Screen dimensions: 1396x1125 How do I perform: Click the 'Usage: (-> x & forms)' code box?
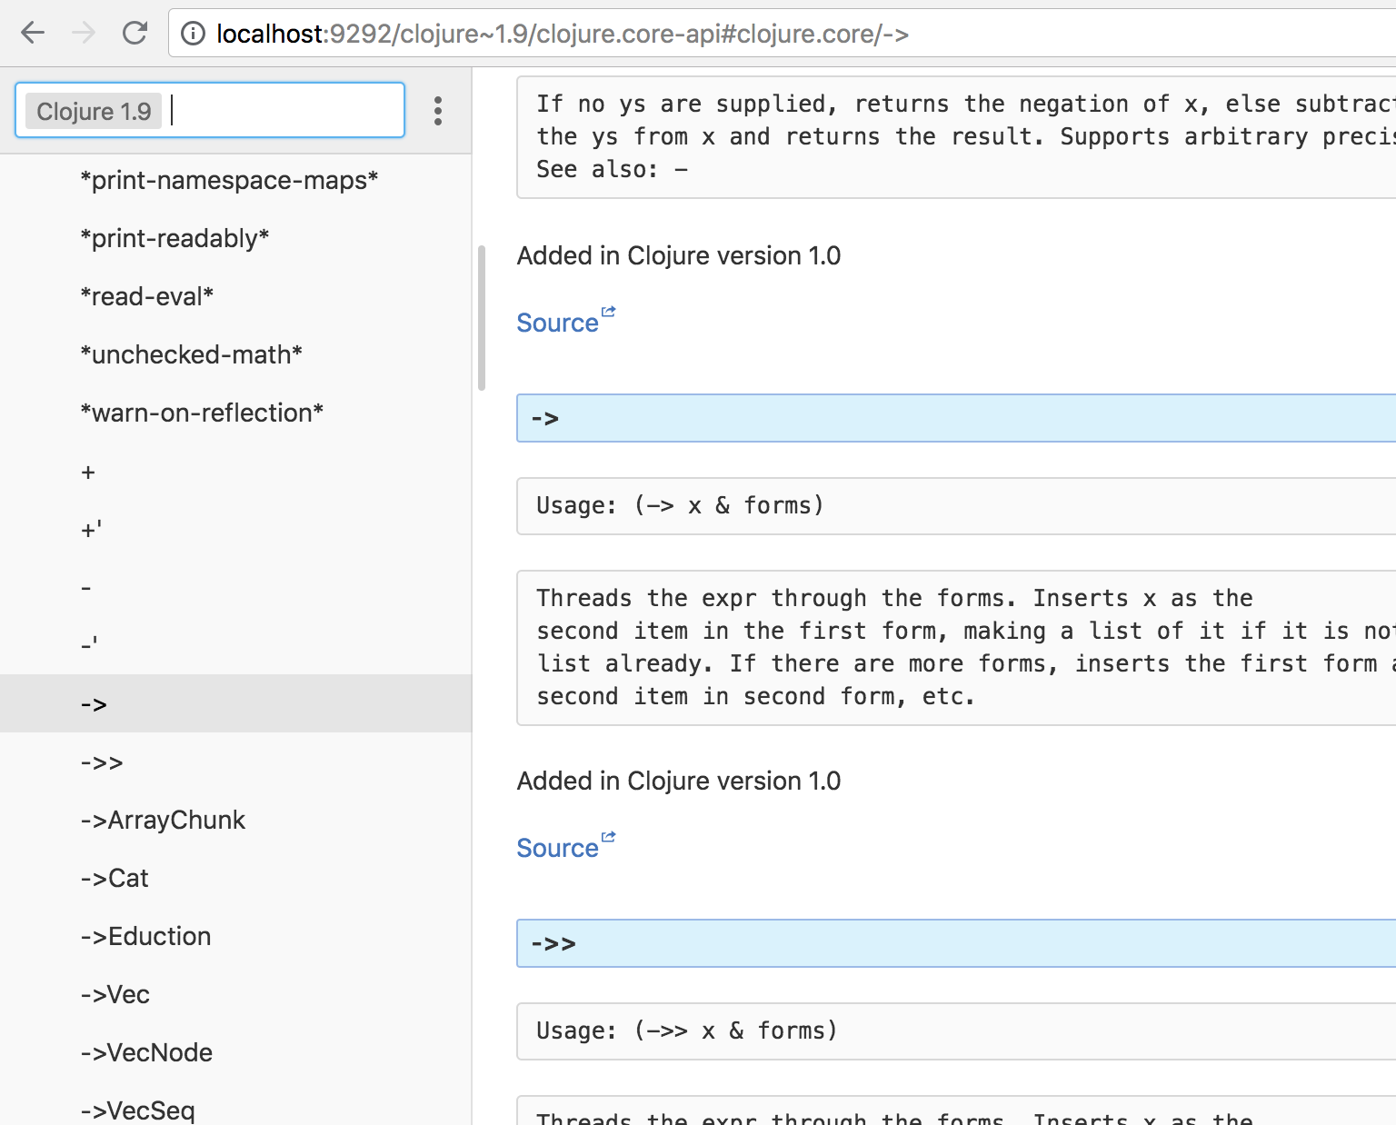point(956,506)
